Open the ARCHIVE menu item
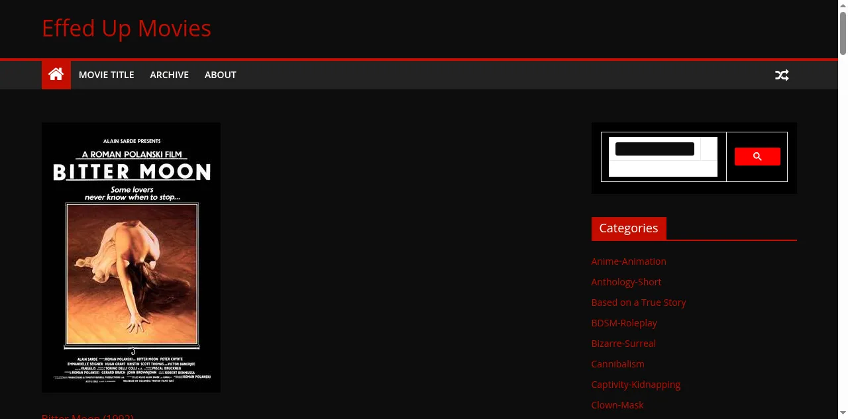 tap(170, 75)
